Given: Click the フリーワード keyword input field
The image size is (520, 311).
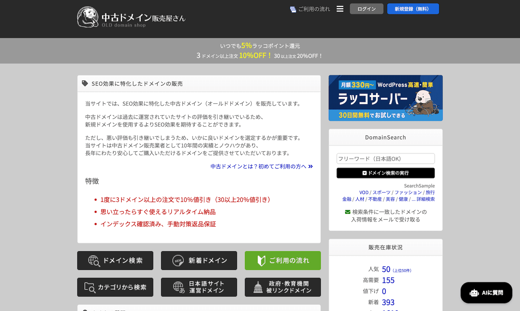Looking at the screenshot, I should tap(385, 158).
